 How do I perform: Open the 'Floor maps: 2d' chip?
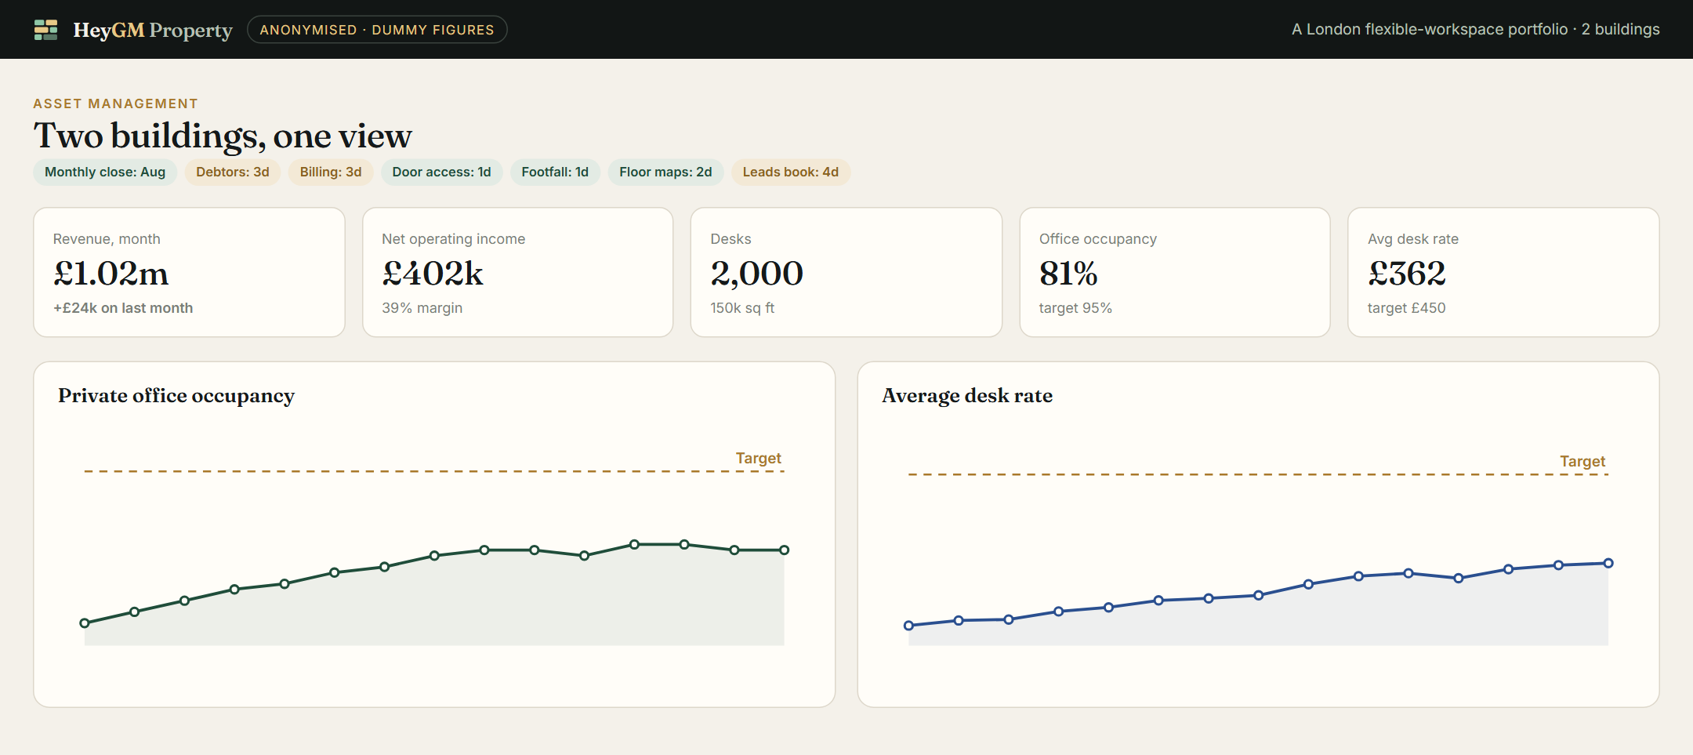[665, 172]
